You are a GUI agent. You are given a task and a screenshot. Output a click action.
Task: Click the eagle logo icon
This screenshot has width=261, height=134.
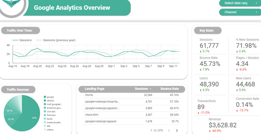[x=12, y=3]
